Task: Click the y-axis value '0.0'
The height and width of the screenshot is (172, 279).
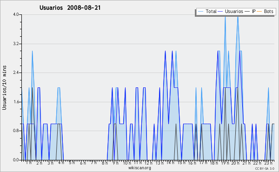Action: [16, 160]
